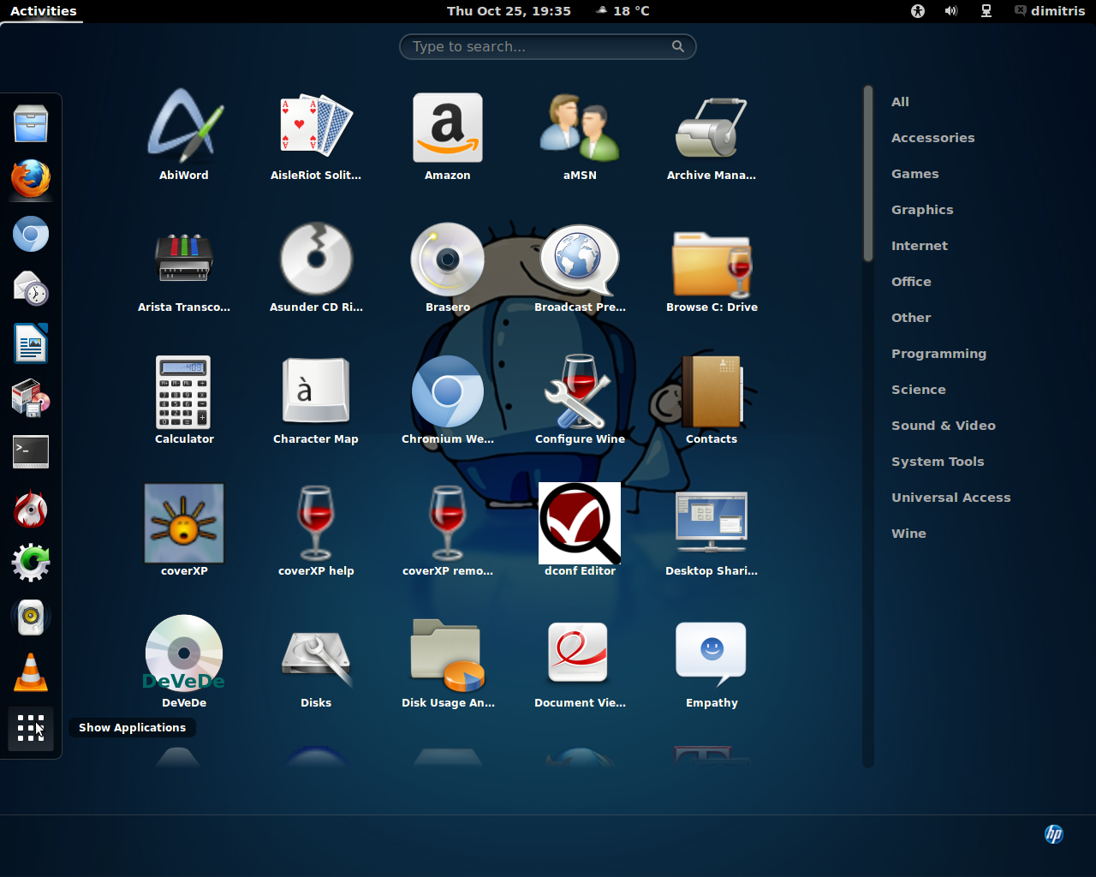The width and height of the screenshot is (1096, 877).
Task: Select the Games category
Action: pyautogui.click(x=914, y=174)
